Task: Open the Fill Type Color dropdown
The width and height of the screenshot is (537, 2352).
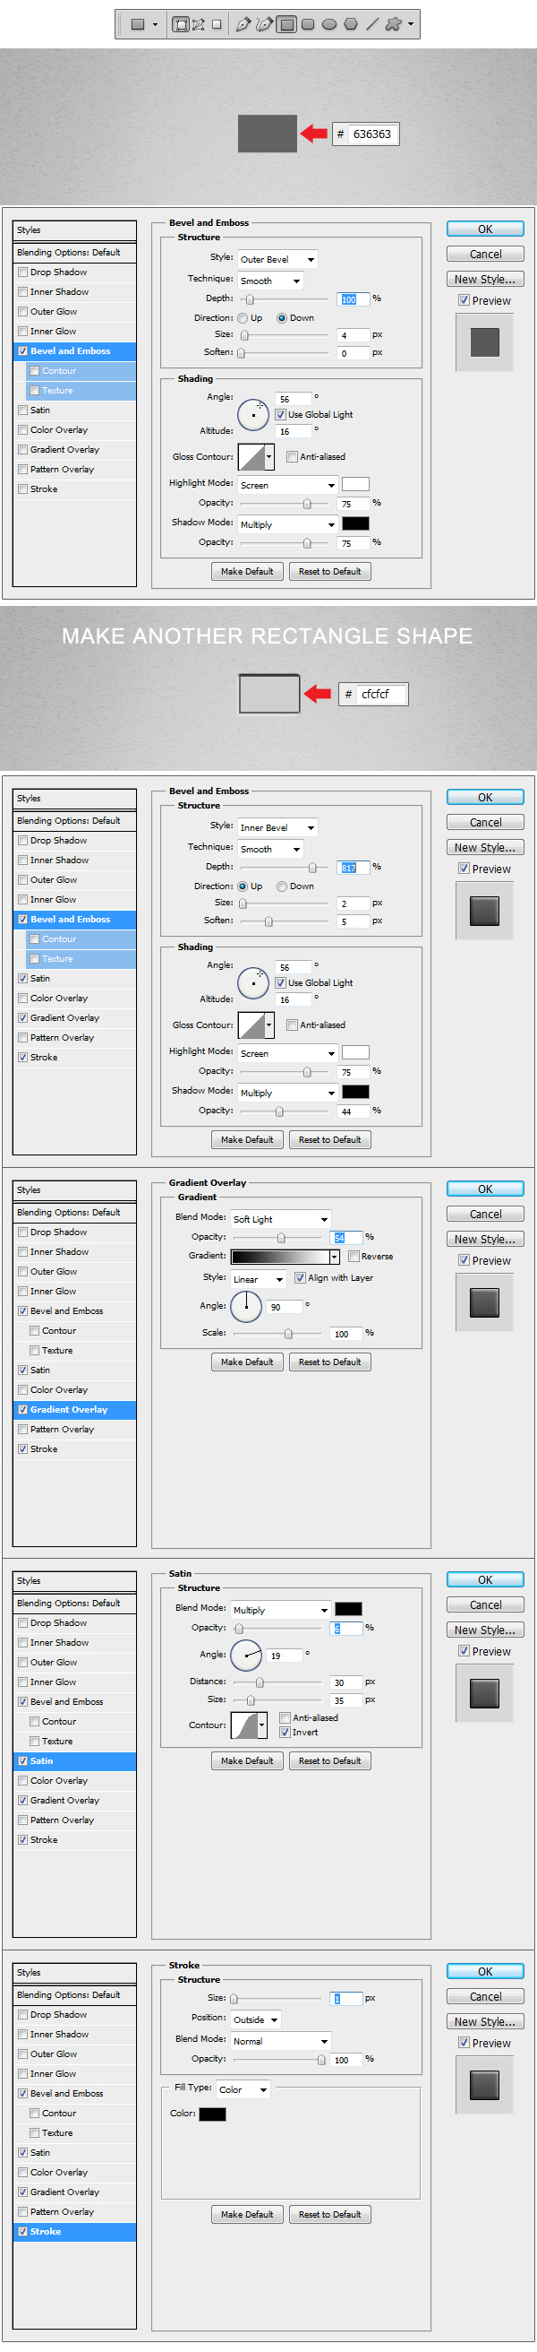Action: point(243,2089)
